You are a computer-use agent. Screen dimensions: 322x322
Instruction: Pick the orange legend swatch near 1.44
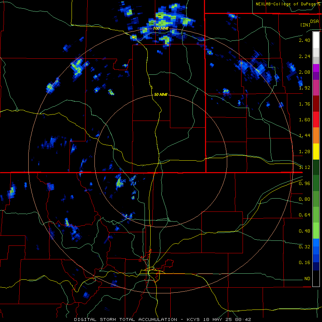click(x=316, y=136)
